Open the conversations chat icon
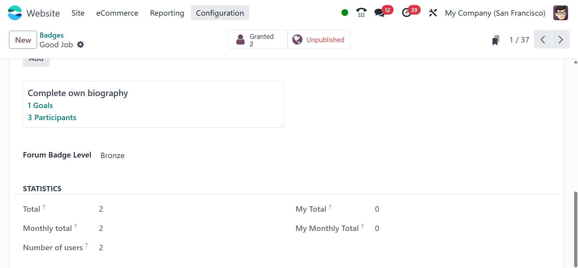The width and height of the screenshot is (578, 268). click(x=379, y=13)
